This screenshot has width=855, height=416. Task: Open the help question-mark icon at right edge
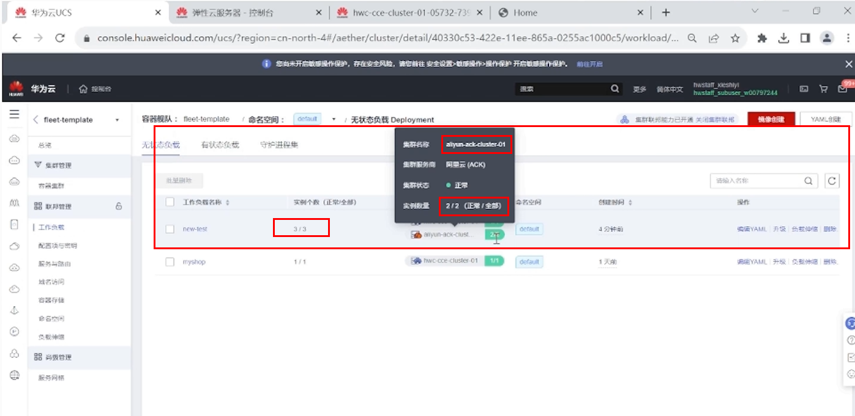point(851,340)
